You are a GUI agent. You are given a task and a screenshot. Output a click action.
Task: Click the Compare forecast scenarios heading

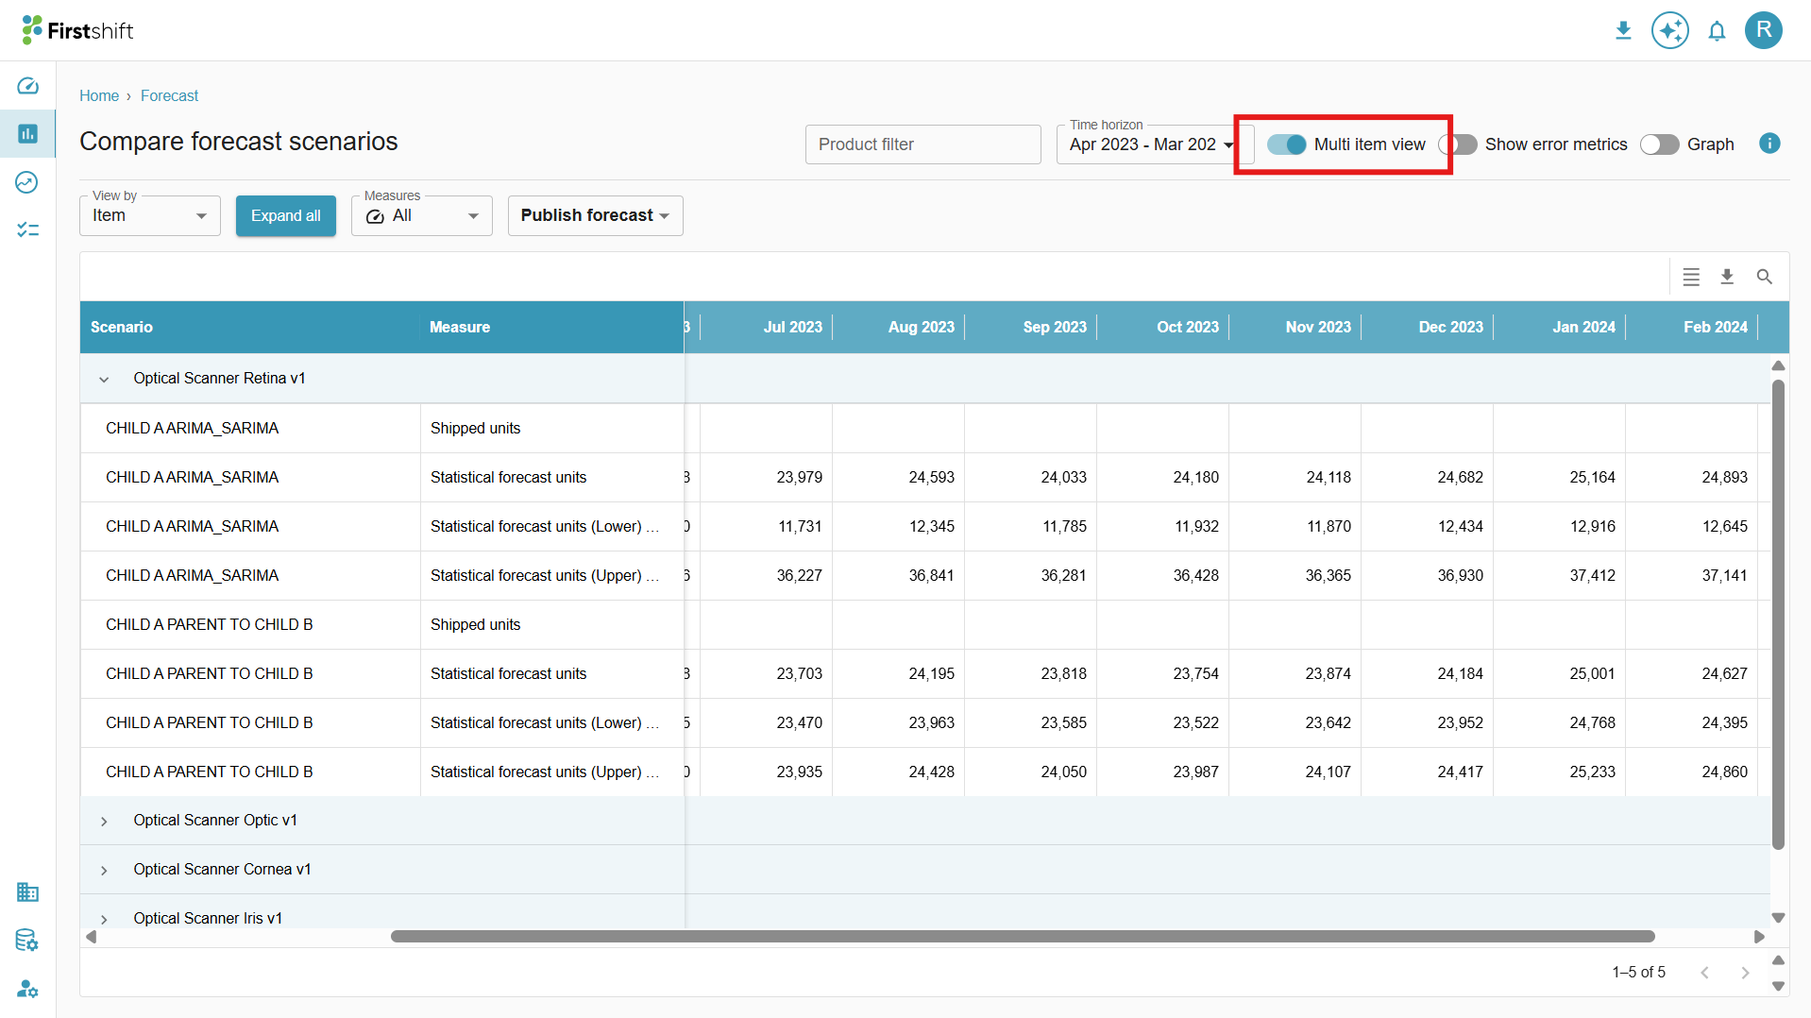tap(239, 142)
